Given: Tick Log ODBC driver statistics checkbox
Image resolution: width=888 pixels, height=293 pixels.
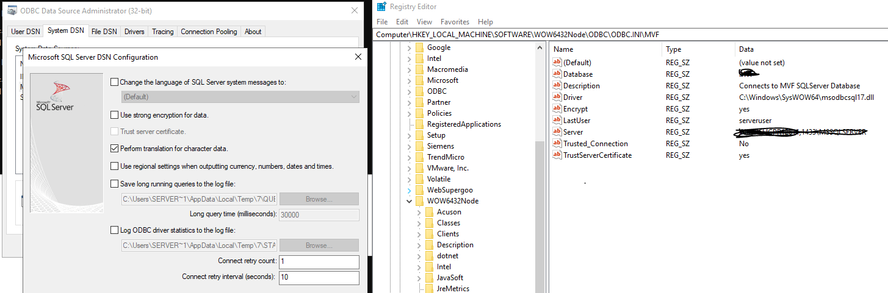Looking at the screenshot, I should click(115, 230).
